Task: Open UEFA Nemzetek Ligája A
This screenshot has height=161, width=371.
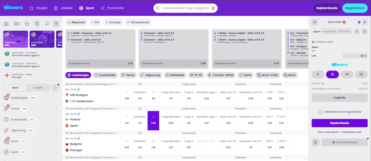Action: tap(31, 54)
